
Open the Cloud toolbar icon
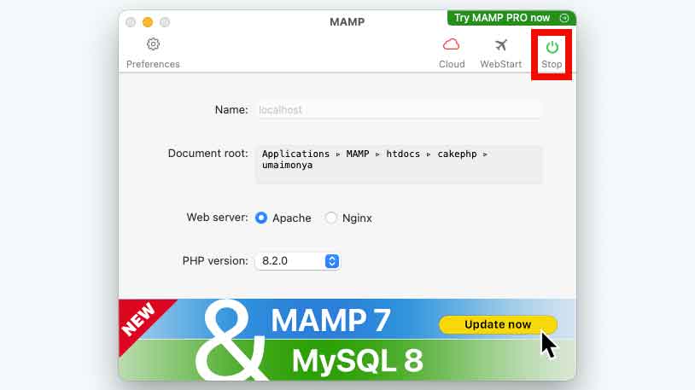pos(451,44)
